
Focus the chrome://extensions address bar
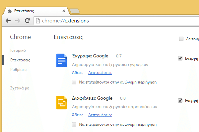(117, 21)
